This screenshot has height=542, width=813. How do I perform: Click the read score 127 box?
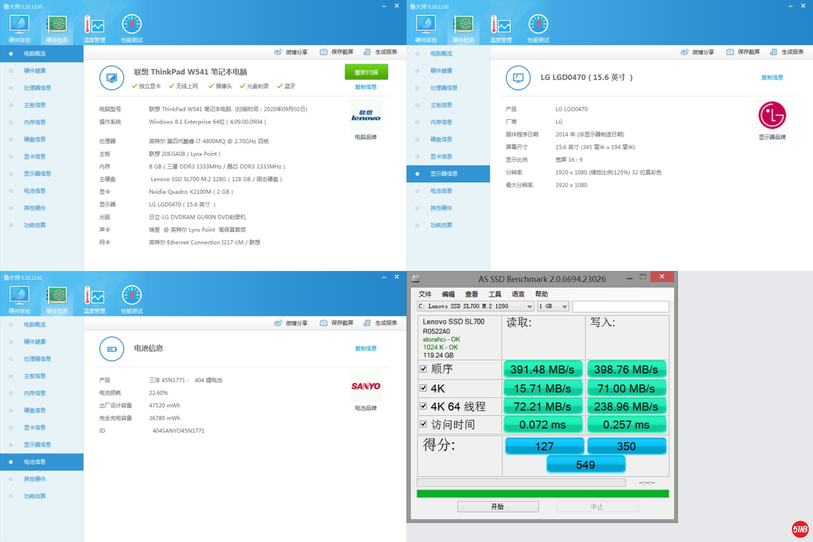coord(545,446)
